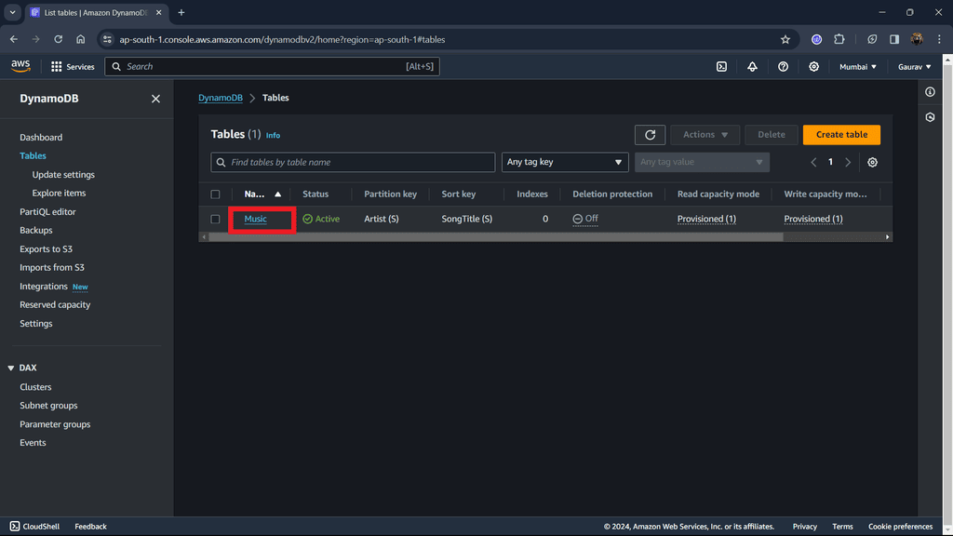Open CloudShell from footer
The image size is (953, 536).
[x=34, y=527]
